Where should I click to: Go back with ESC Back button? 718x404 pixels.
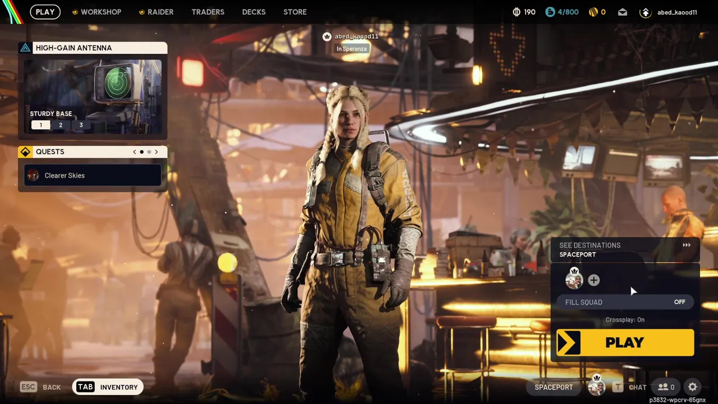40,387
